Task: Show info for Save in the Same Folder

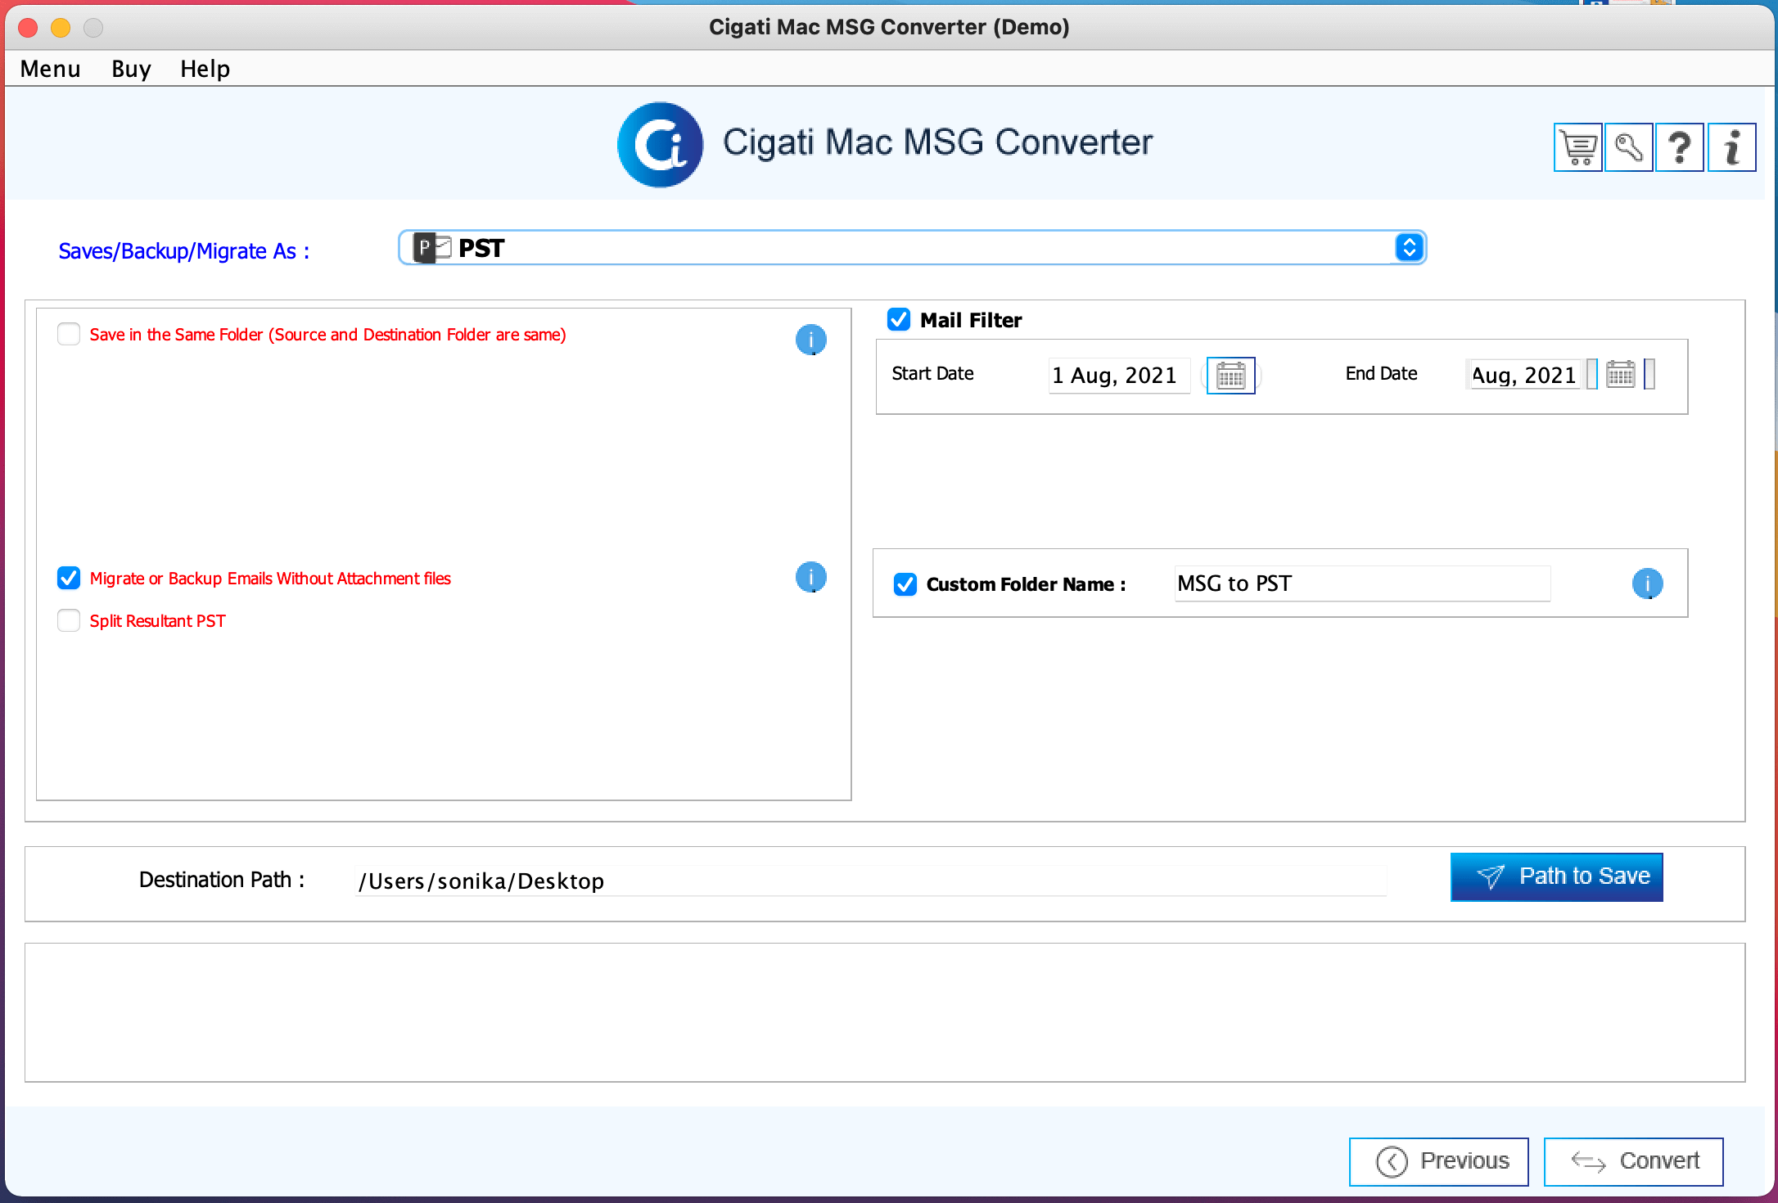Action: pyautogui.click(x=810, y=339)
